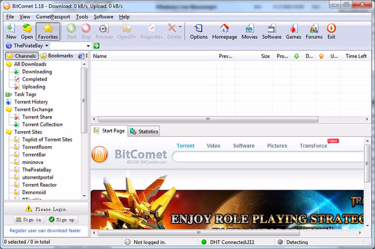Open the Software toolbar icon

tap(272, 31)
